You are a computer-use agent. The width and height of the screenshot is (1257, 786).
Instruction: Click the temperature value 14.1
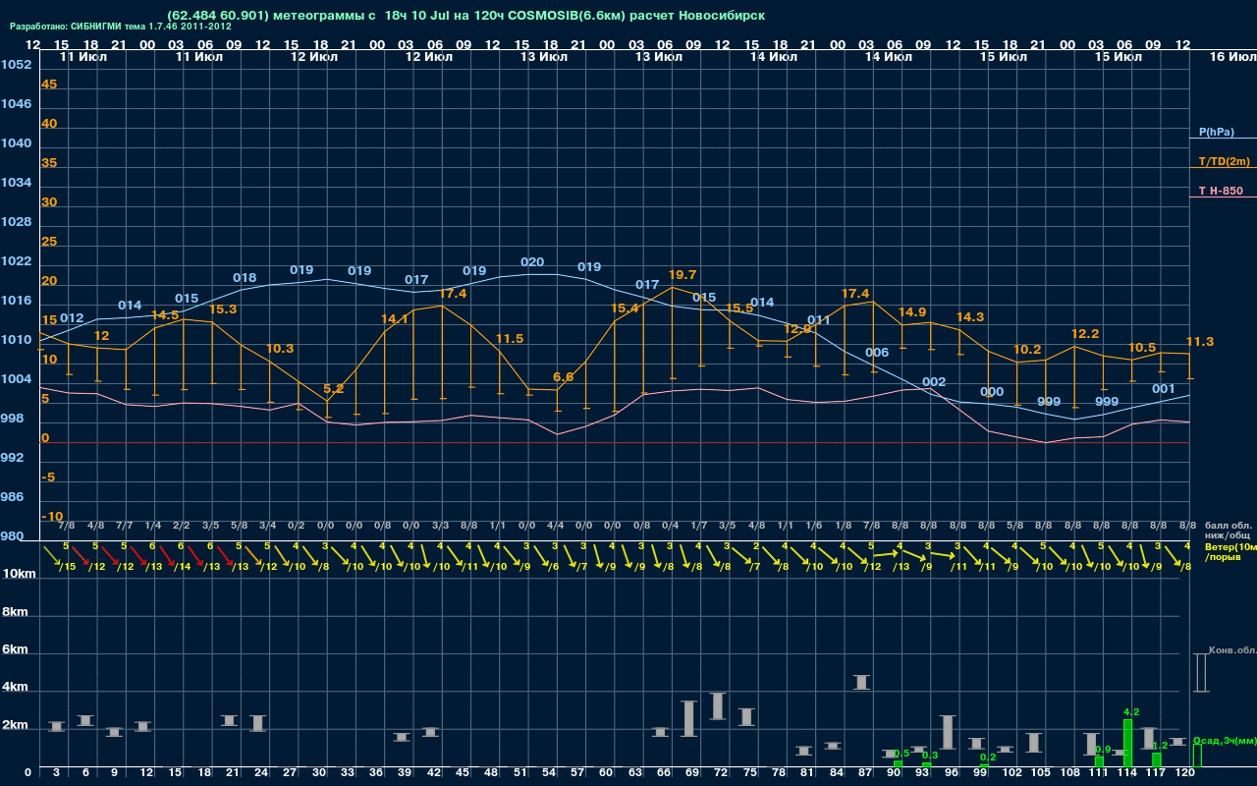(395, 319)
